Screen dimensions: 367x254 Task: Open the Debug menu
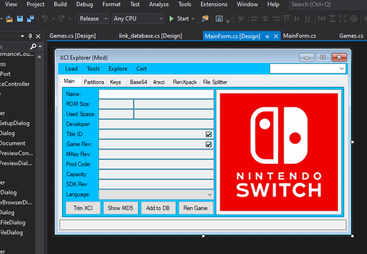(84, 4)
